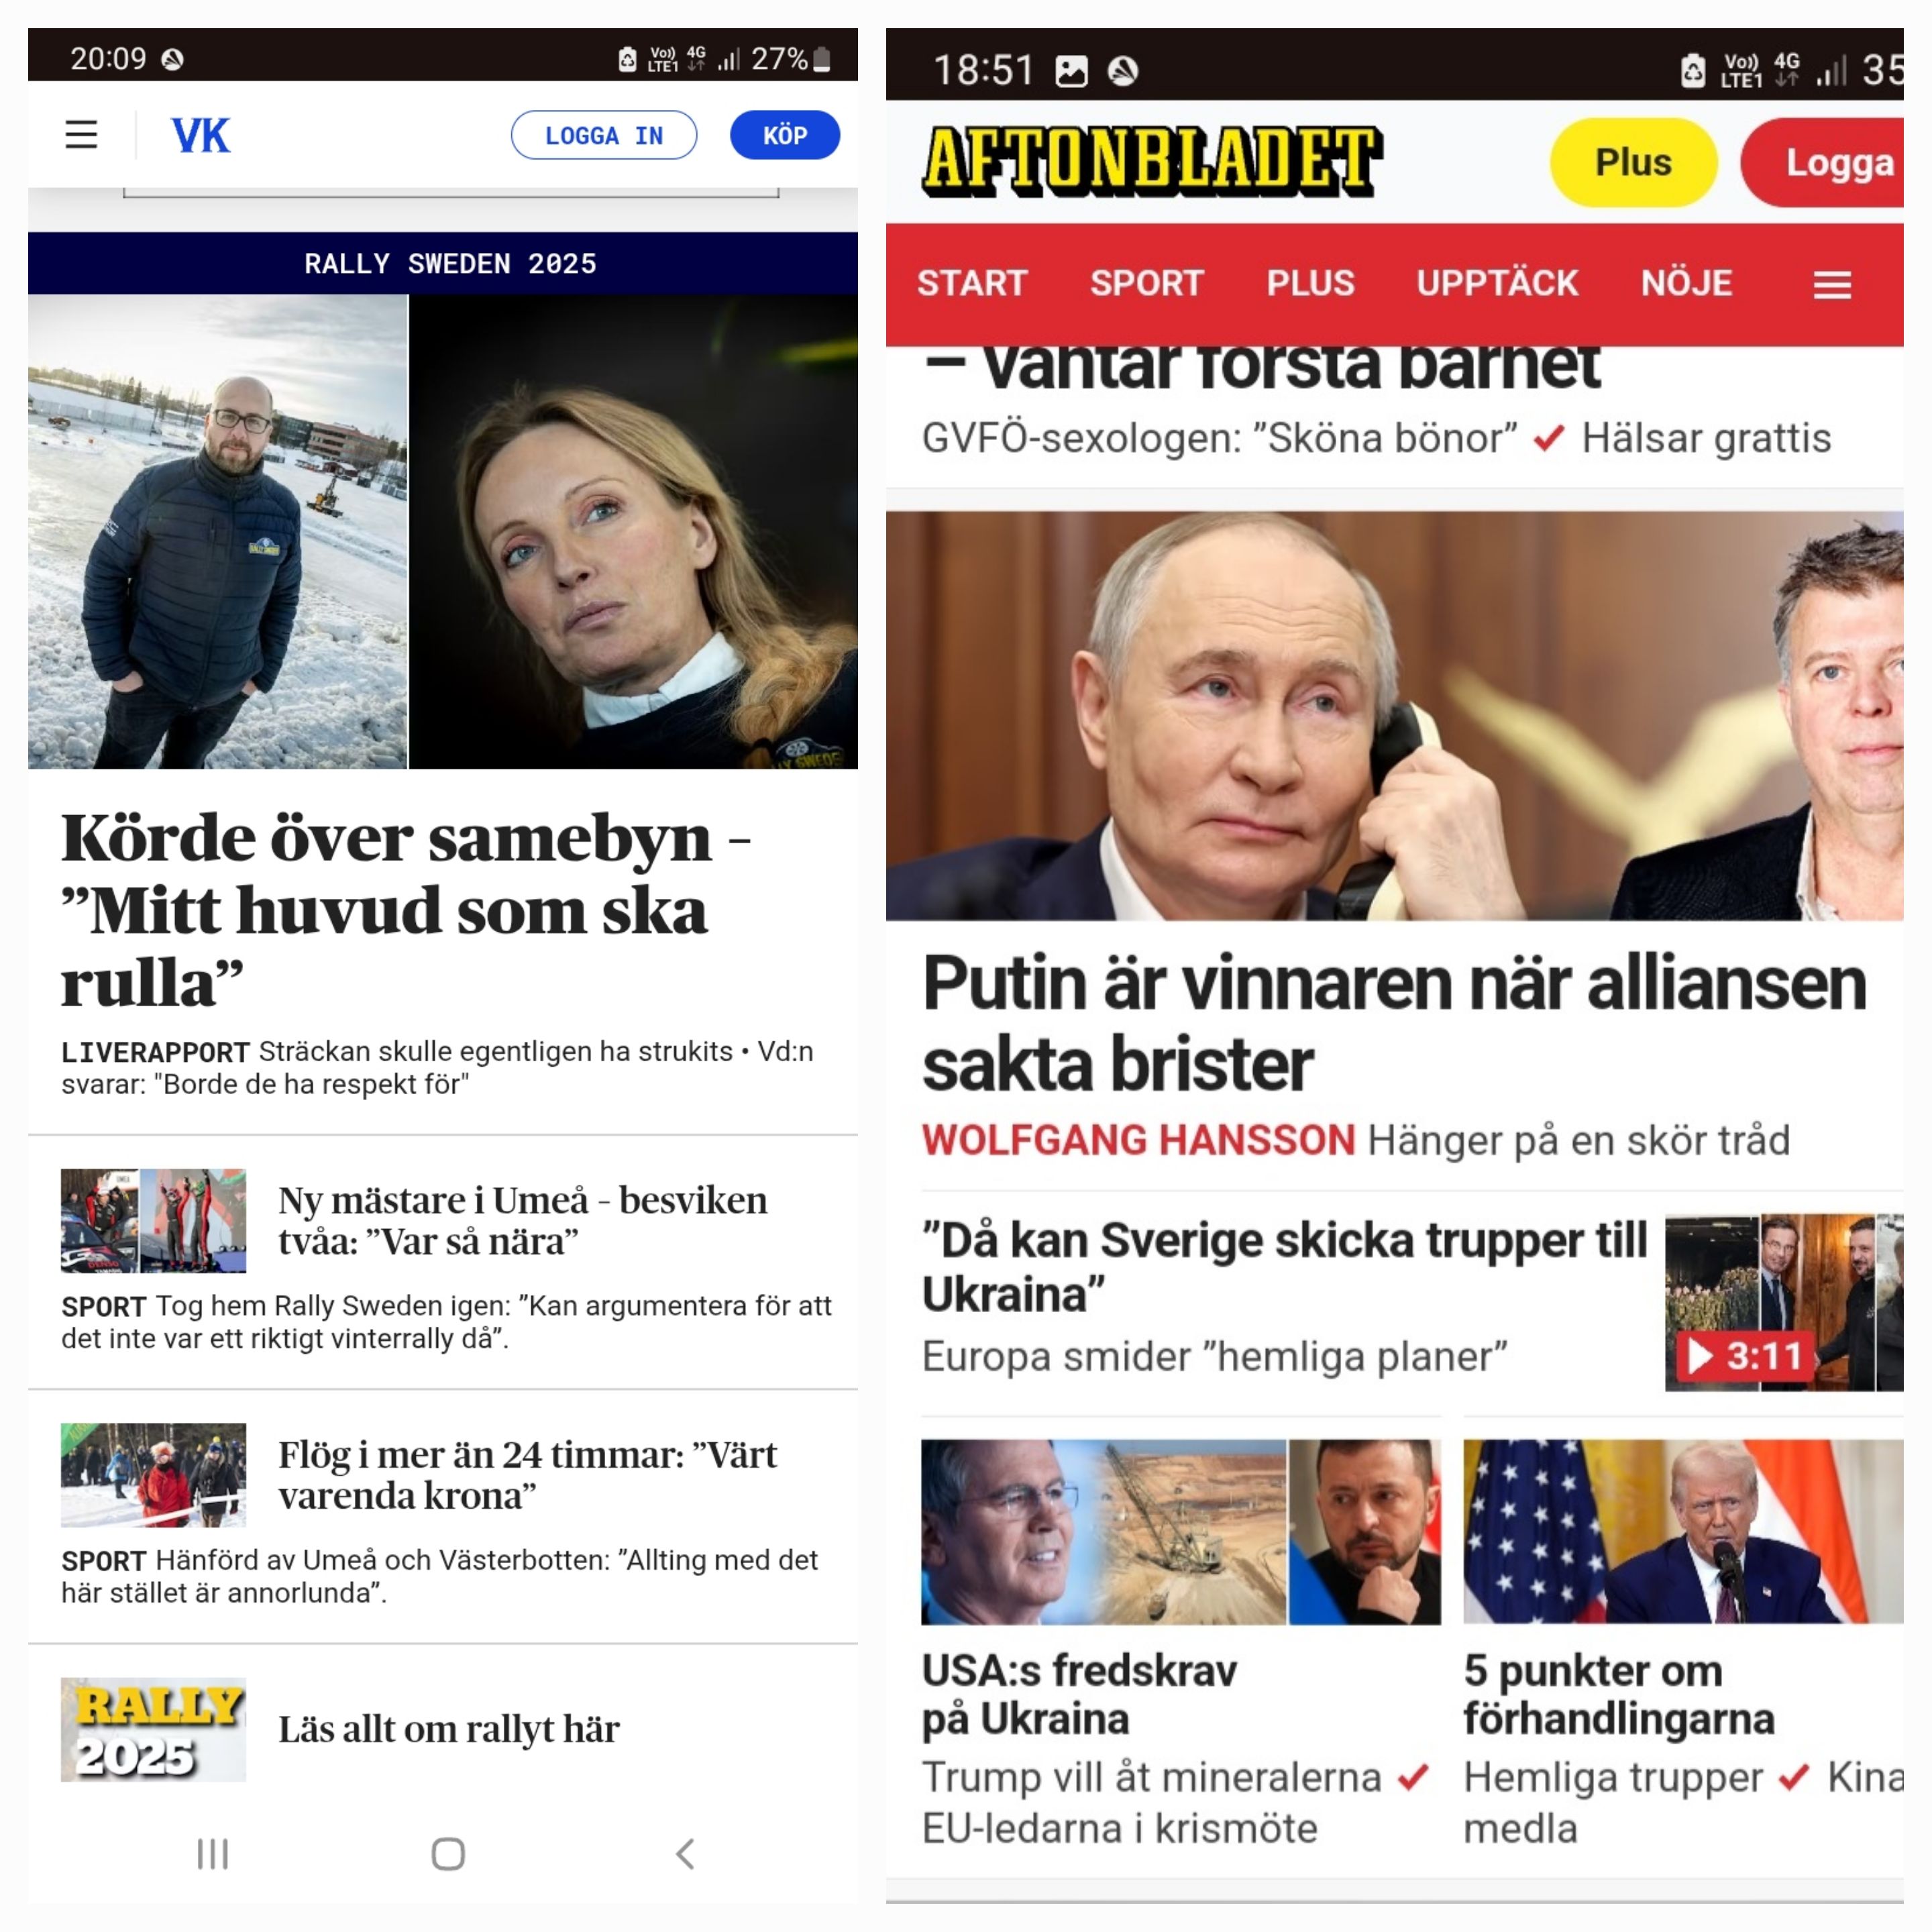Image resolution: width=1932 pixels, height=1932 pixels.
Task: Open 'Putin är vinnaren' headline
Action: [x=1394, y=1022]
